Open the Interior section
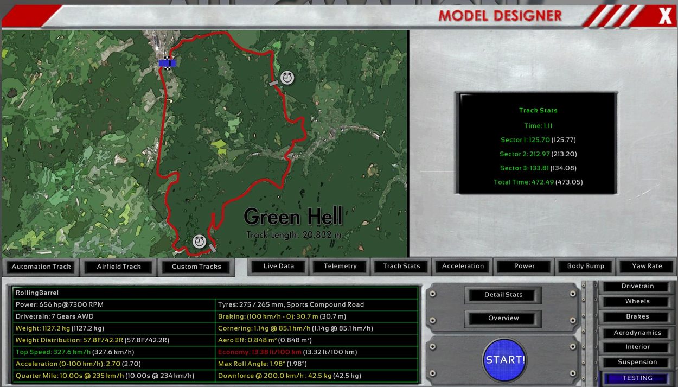This screenshot has width=678, height=387. click(x=637, y=347)
